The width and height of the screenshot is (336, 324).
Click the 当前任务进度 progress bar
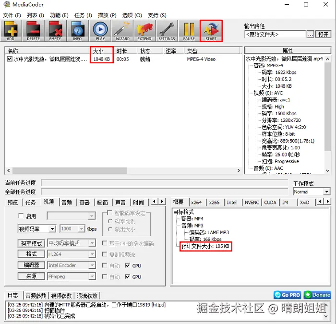pos(165,183)
